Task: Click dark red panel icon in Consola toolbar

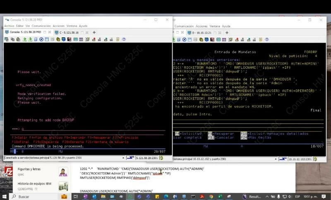Action: [69, 39]
